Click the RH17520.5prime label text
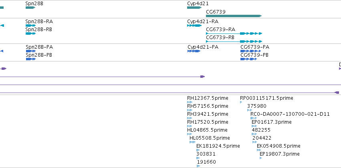This screenshot has width=341, height=168. [x=208, y=122]
